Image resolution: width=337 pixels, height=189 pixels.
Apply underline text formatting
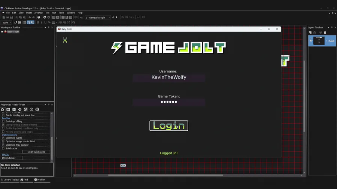(x=45, y=22)
